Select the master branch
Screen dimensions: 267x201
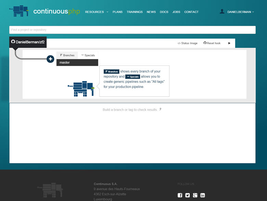77,63
